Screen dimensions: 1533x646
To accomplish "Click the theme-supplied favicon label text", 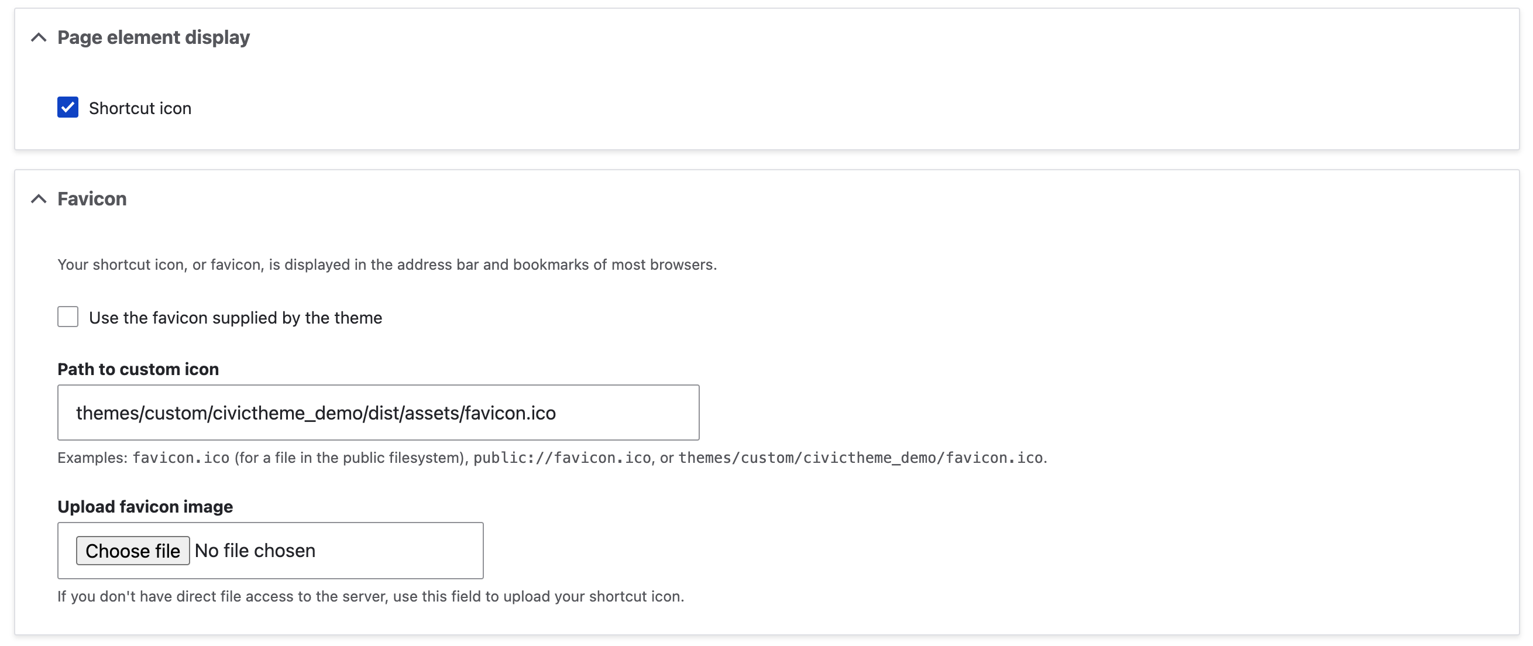I will [235, 318].
